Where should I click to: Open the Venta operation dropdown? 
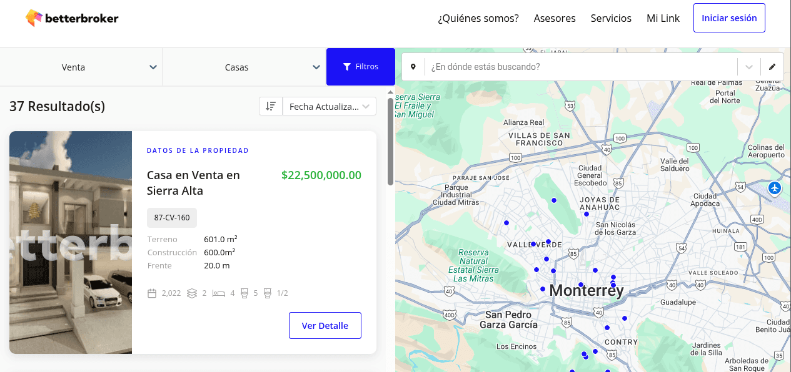pos(81,67)
